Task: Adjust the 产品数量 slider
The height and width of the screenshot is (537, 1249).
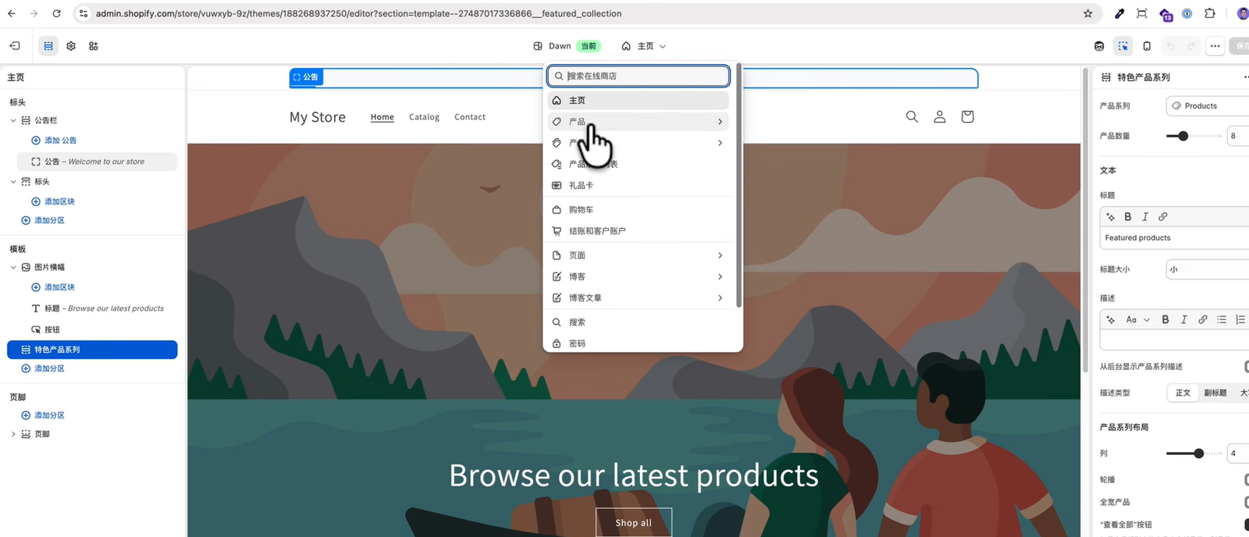Action: click(x=1183, y=136)
